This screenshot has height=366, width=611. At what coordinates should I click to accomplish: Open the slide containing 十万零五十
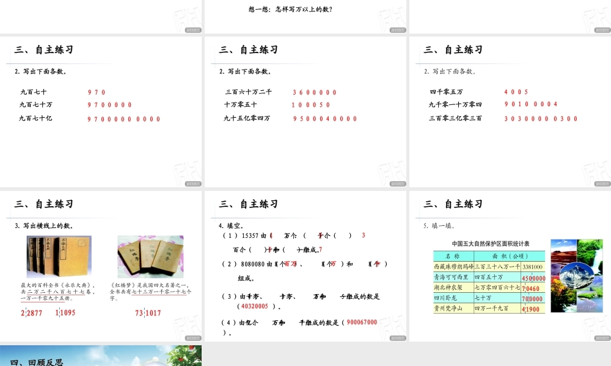point(305,112)
